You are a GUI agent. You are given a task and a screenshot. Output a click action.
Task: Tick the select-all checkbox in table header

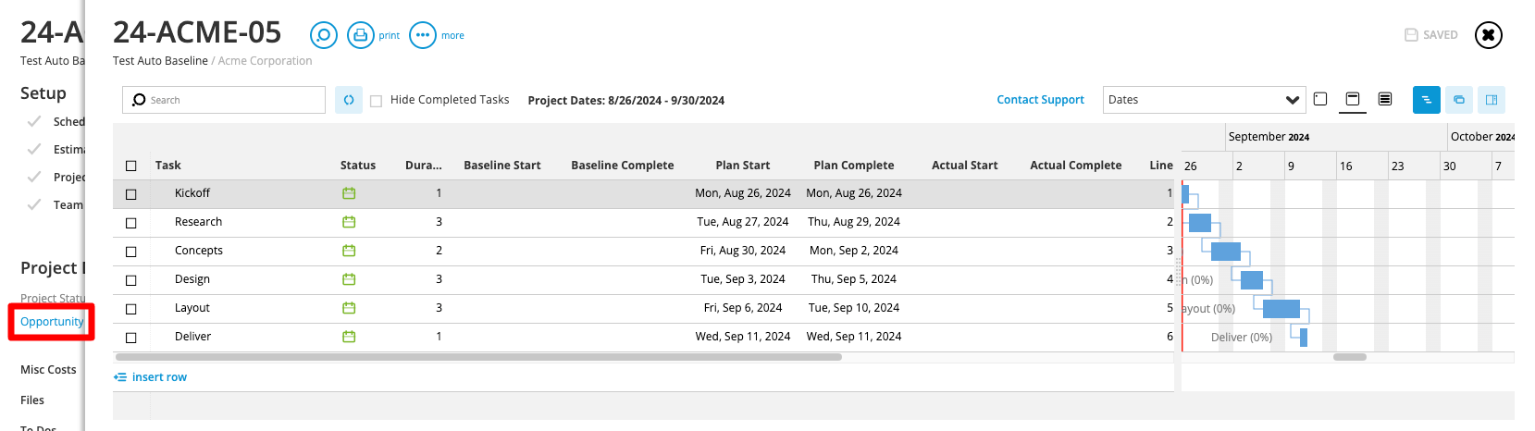pos(131,166)
